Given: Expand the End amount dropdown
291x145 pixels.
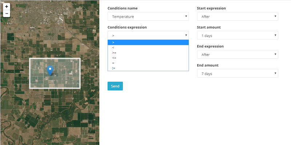Looking at the screenshot, I should [237, 74].
